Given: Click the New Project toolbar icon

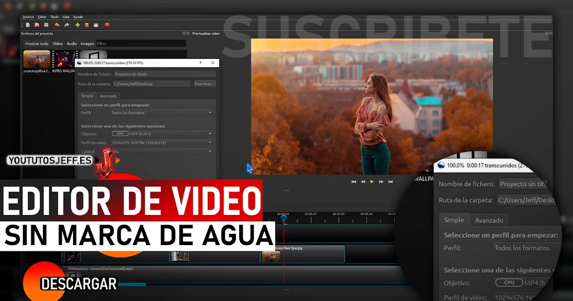Looking at the screenshot, I should click(28, 25).
